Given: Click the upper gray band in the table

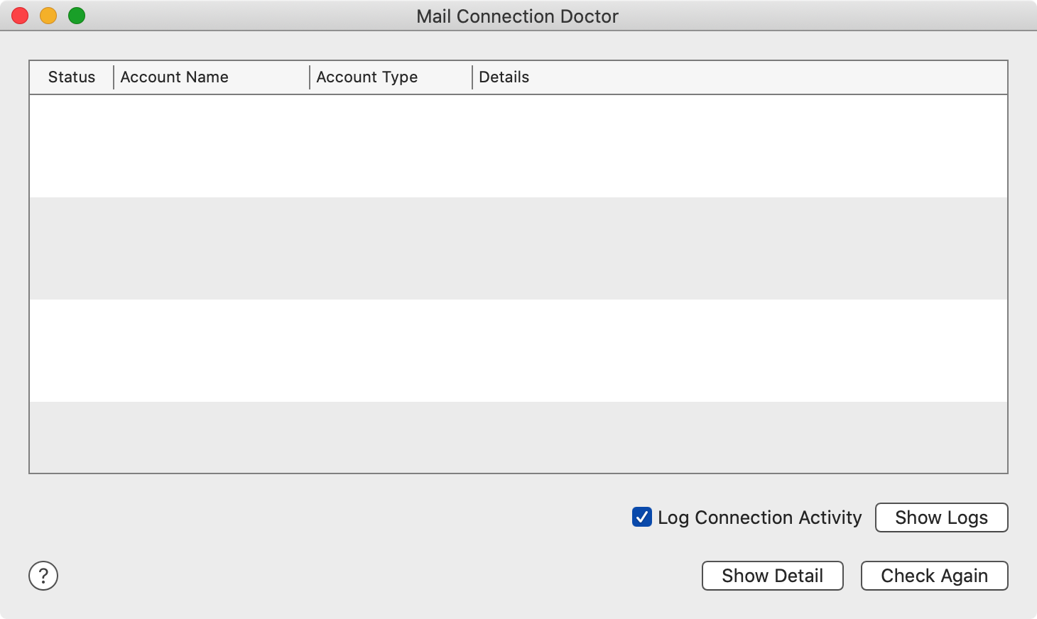Looking at the screenshot, I should pyautogui.click(x=518, y=248).
